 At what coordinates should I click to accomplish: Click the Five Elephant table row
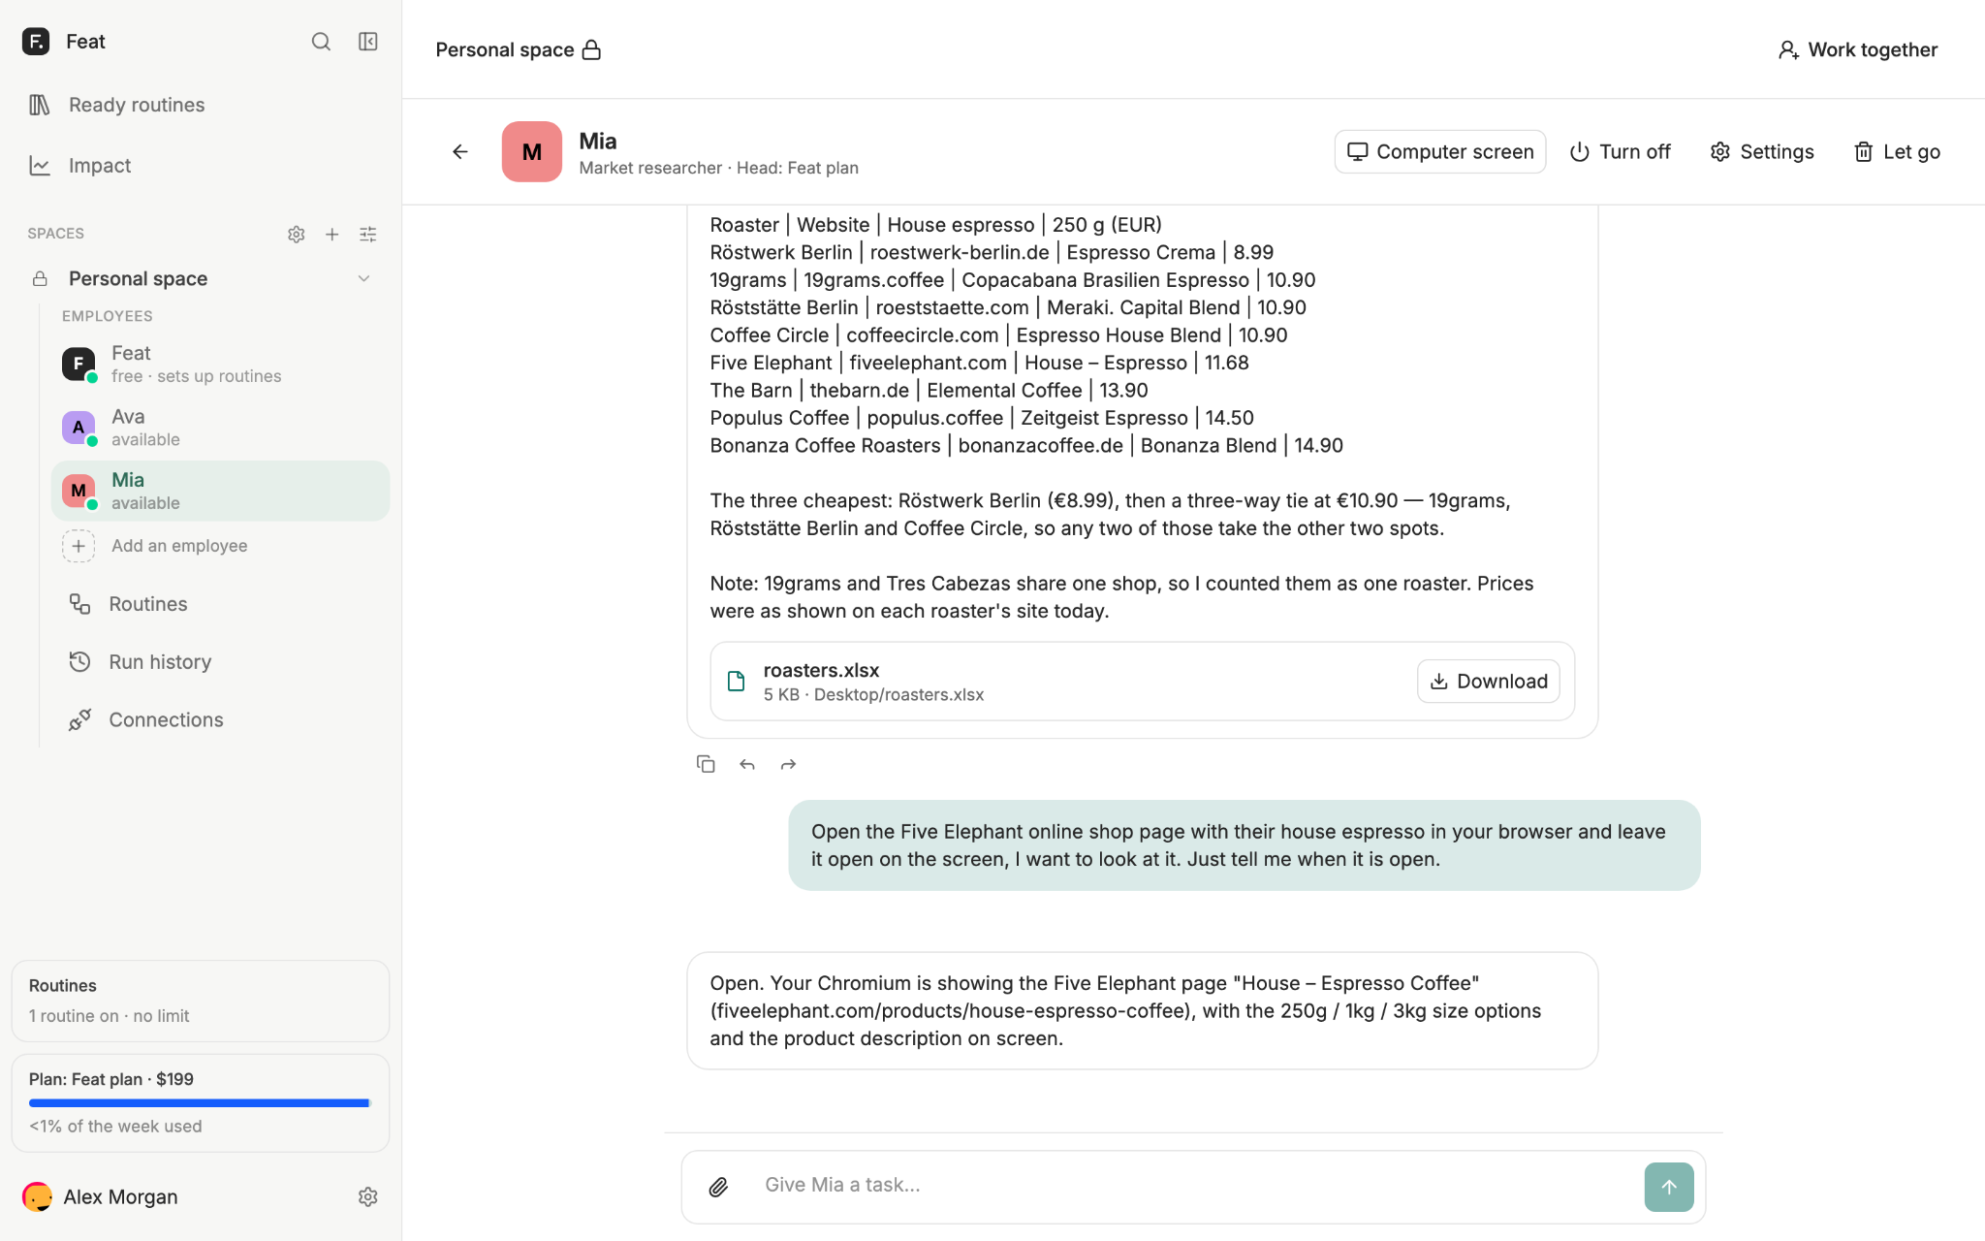(979, 363)
